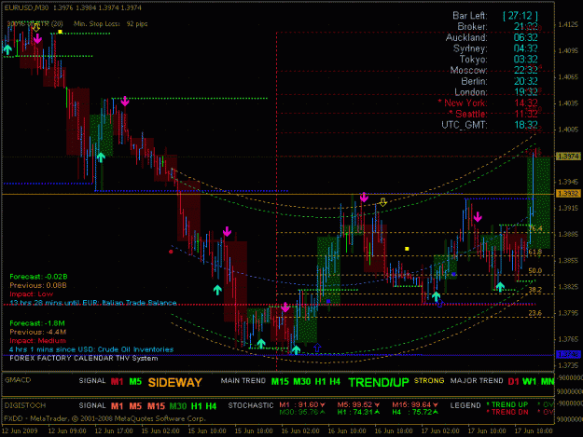Click the UTC_GMT time 18:32

pyautogui.click(x=526, y=125)
